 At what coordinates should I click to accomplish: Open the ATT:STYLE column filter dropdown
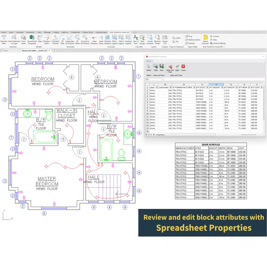[x=207, y=87]
